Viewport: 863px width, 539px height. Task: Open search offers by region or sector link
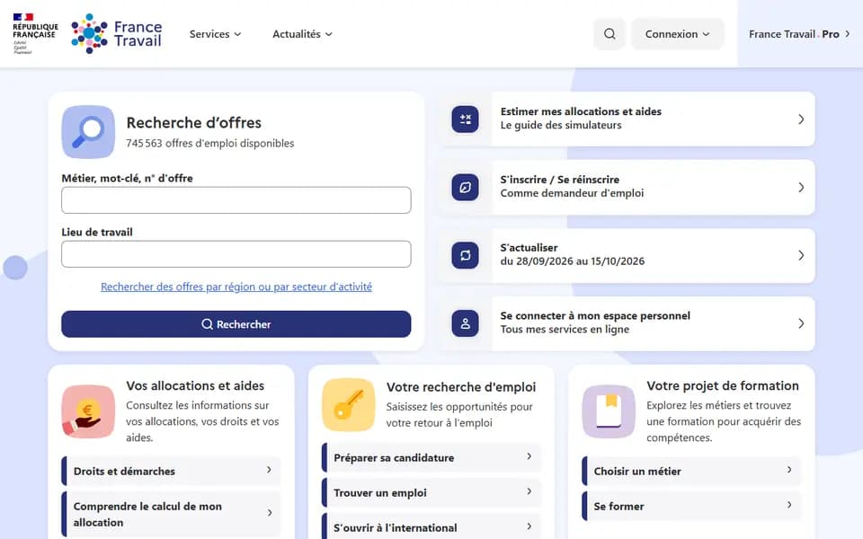236,287
